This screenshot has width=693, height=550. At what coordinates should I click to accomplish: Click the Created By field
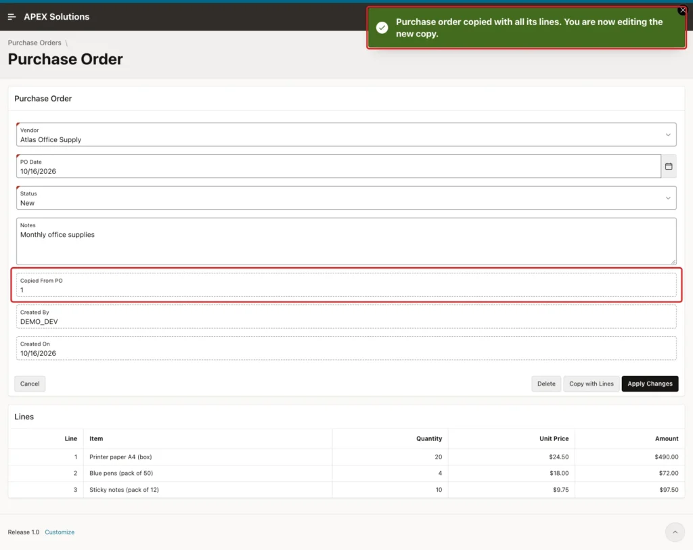point(346,317)
